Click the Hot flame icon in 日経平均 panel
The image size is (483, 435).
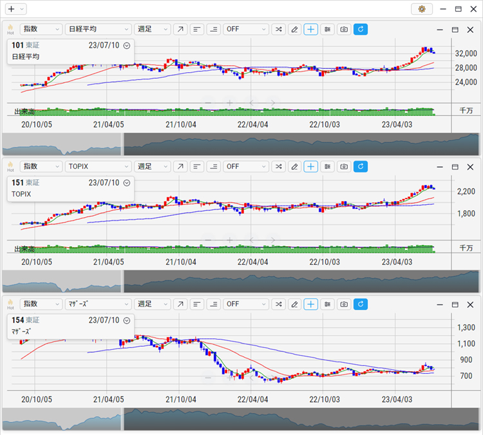click(10, 29)
